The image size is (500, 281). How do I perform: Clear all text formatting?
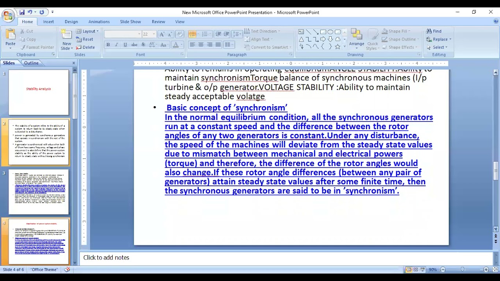[x=180, y=34]
